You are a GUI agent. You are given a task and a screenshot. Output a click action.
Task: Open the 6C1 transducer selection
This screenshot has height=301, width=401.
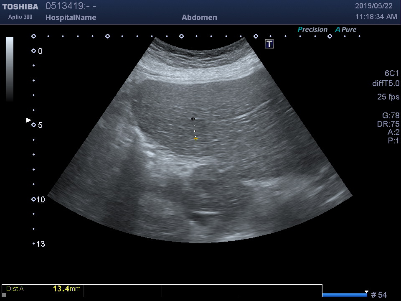(x=392, y=73)
